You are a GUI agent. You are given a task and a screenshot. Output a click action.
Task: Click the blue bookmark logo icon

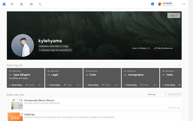coord(5,4)
